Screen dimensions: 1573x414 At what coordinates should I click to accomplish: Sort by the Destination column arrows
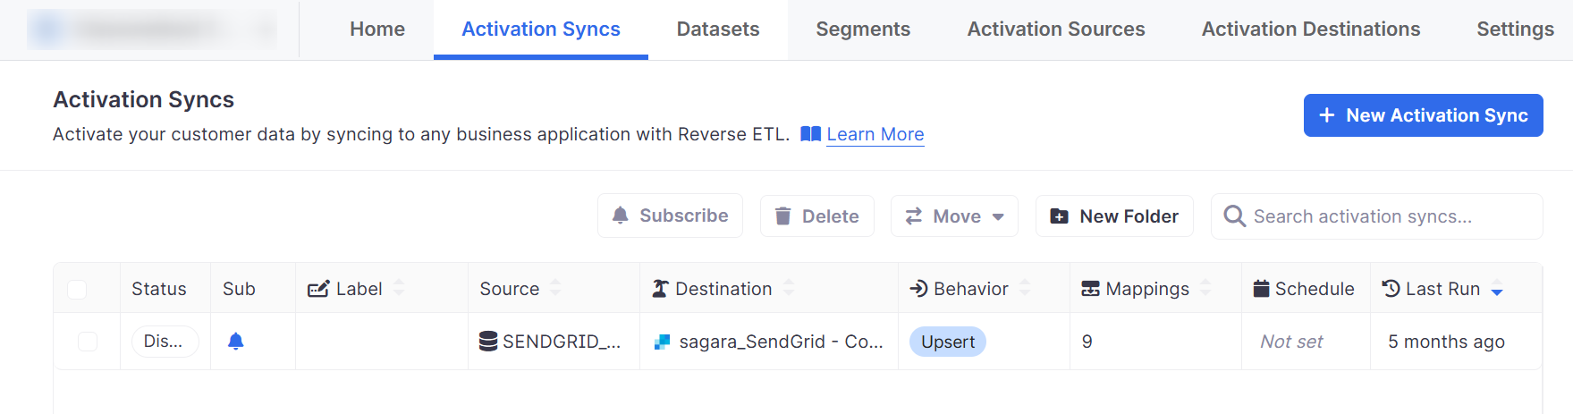pyautogui.click(x=788, y=288)
